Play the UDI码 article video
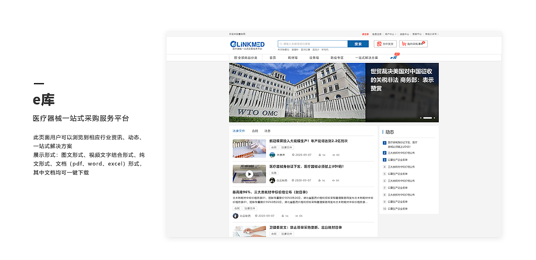The image size is (536, 260). click(249, 174)
